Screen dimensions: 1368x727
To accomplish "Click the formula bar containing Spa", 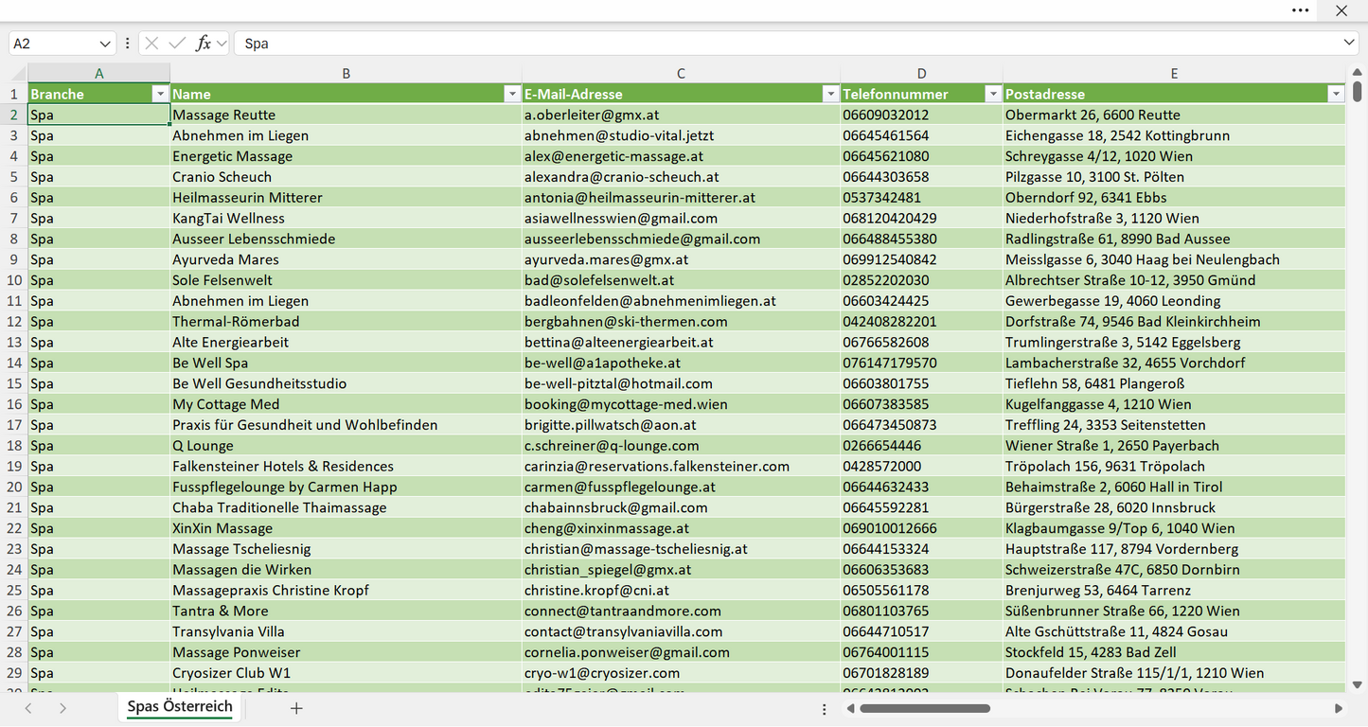I will [x=786, y=44].
